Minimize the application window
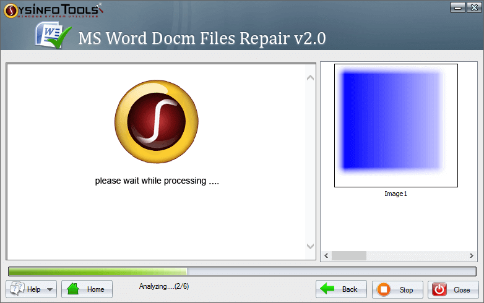Viewport: 484px width, 303px height. pyautogui.click(x=457, y=7)
